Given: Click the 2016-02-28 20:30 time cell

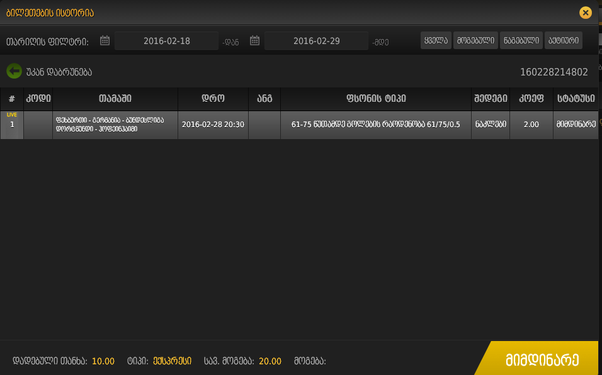Looking at the screenshot, I should pyautogui.click(x=213, y=125).
